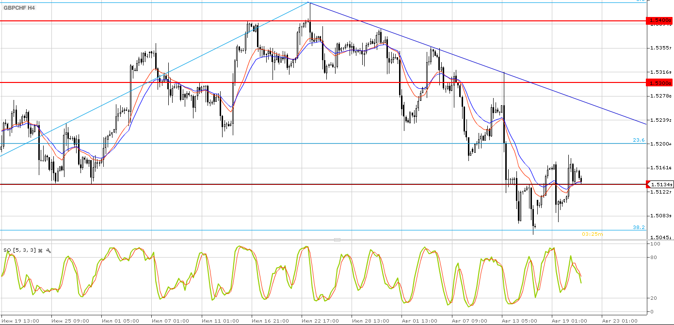Click the 80 level on the stochastic scale

coord(653,257)
